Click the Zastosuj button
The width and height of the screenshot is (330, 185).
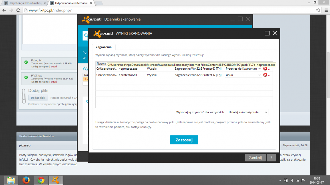point(184,140)
